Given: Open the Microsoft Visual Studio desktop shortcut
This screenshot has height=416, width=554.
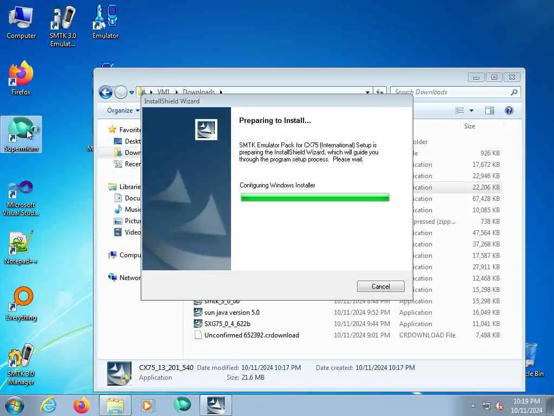Looking at the screenshot, I should coord(21,198).
